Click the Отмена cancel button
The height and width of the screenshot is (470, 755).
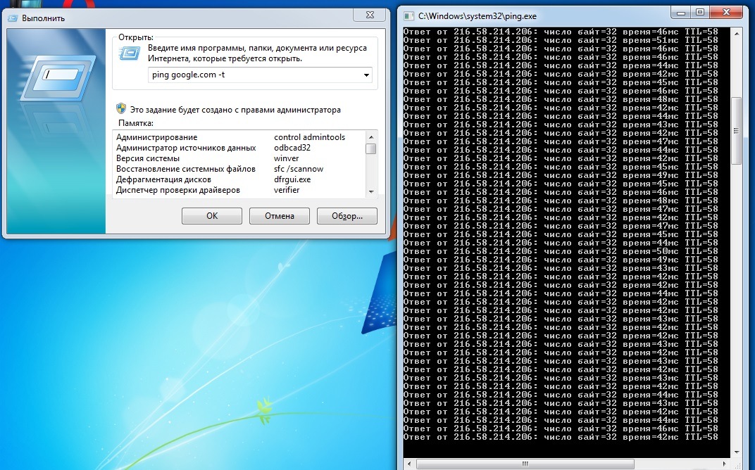point(280,216)
